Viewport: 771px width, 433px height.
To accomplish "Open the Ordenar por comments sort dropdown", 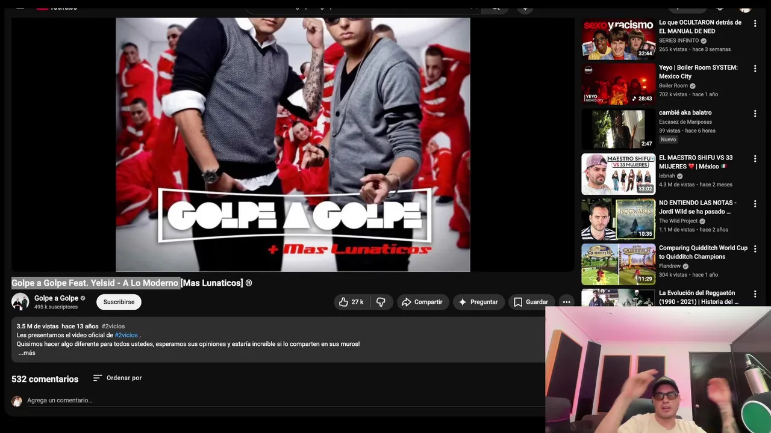I will (117, 378).
